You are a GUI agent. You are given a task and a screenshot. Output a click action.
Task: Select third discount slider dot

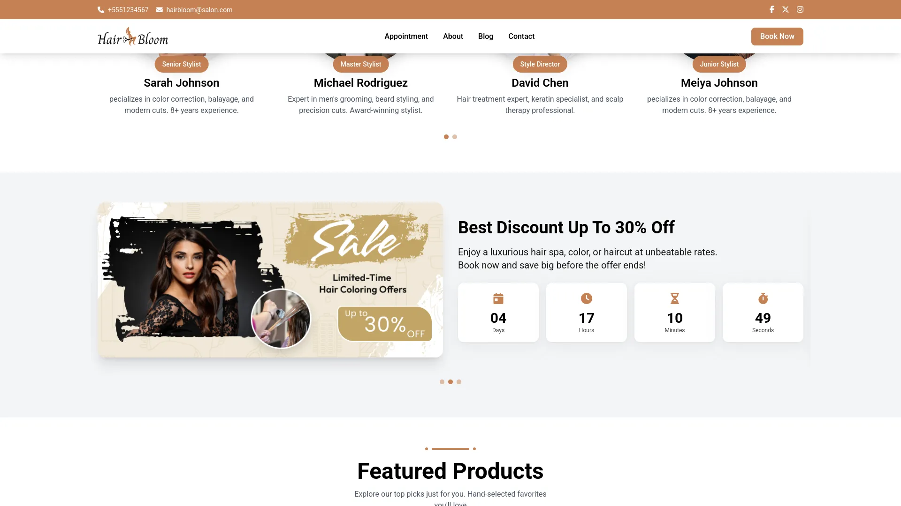[459, 382]
